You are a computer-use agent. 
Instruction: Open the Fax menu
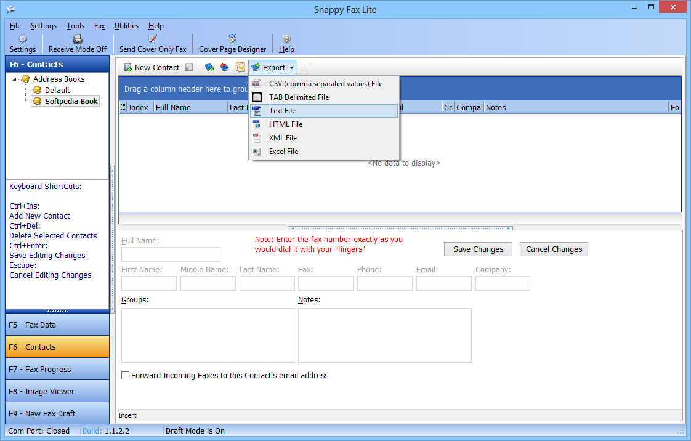click(x=100, y=26)
